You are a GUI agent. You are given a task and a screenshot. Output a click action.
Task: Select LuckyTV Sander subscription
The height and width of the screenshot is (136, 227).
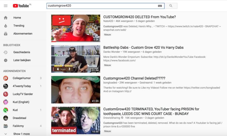(22, 94)
